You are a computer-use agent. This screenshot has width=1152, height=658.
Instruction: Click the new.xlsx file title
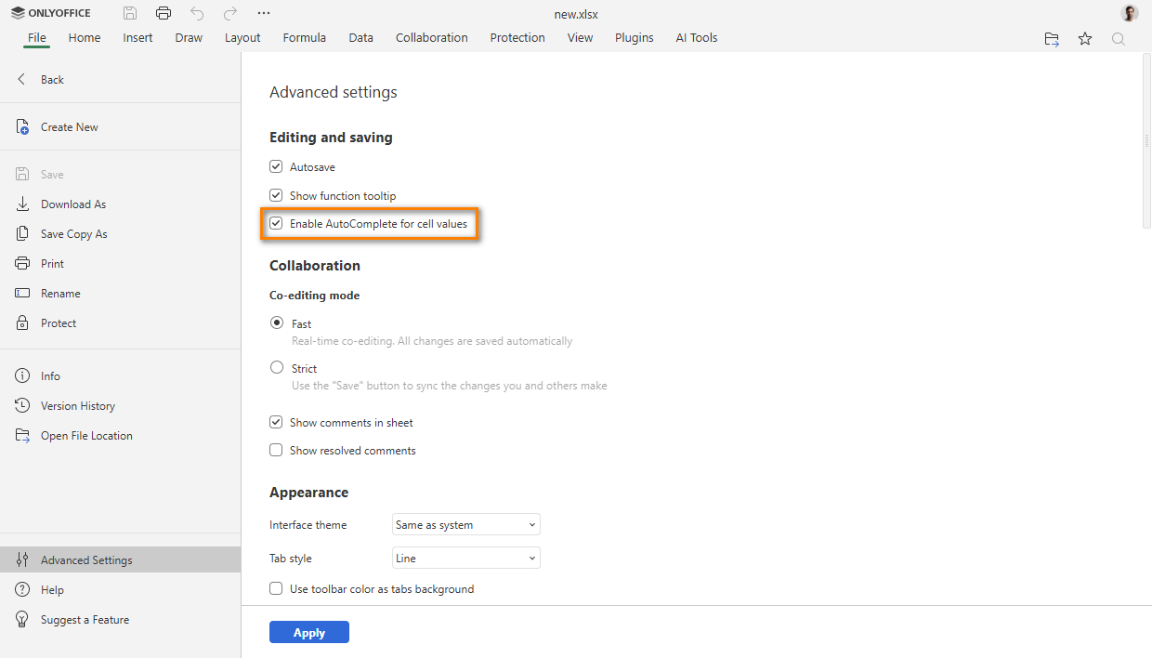(x=576, y=13)
